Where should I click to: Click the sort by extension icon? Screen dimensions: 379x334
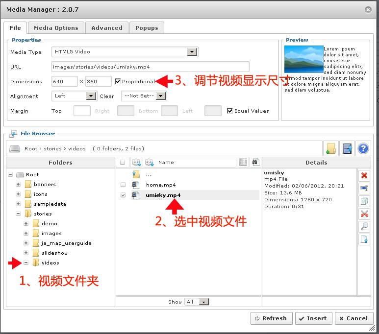[x=136, y=162]
